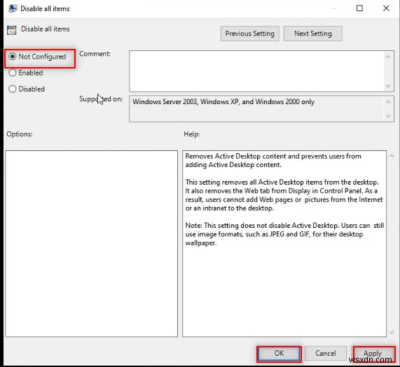Image resolution: width=400 pixels, height=367 pixels.
Task: Click Supported on scroll down arrow
Action: point(388,116)
